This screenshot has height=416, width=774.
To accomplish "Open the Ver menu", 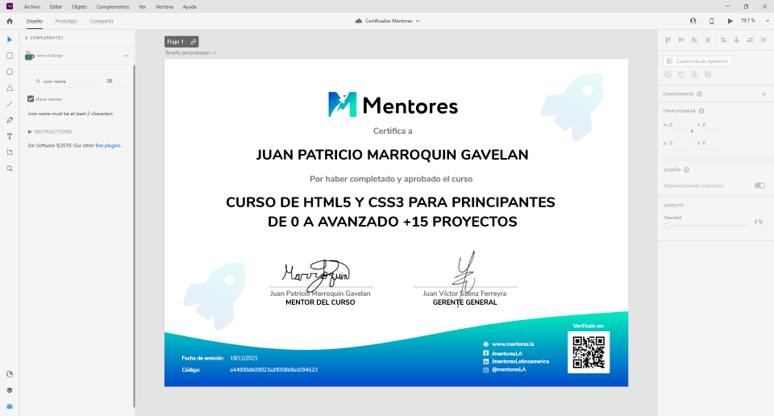I will click(142, 7).
